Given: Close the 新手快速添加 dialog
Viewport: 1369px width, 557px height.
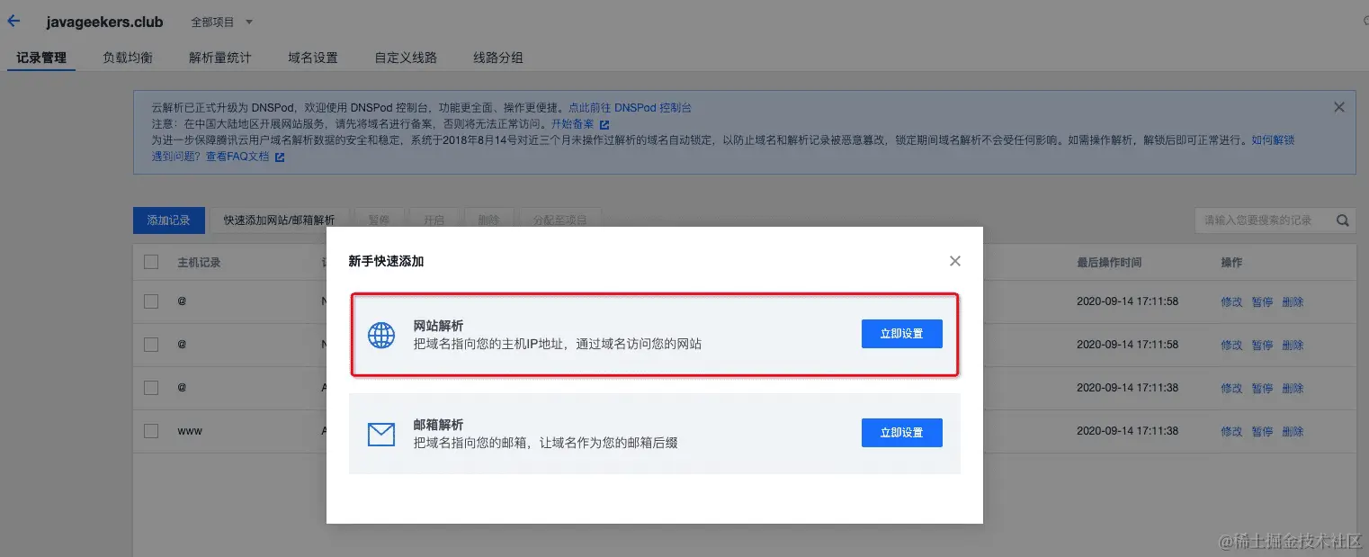Looking at the screenshot, I should [x=954, y=261].
